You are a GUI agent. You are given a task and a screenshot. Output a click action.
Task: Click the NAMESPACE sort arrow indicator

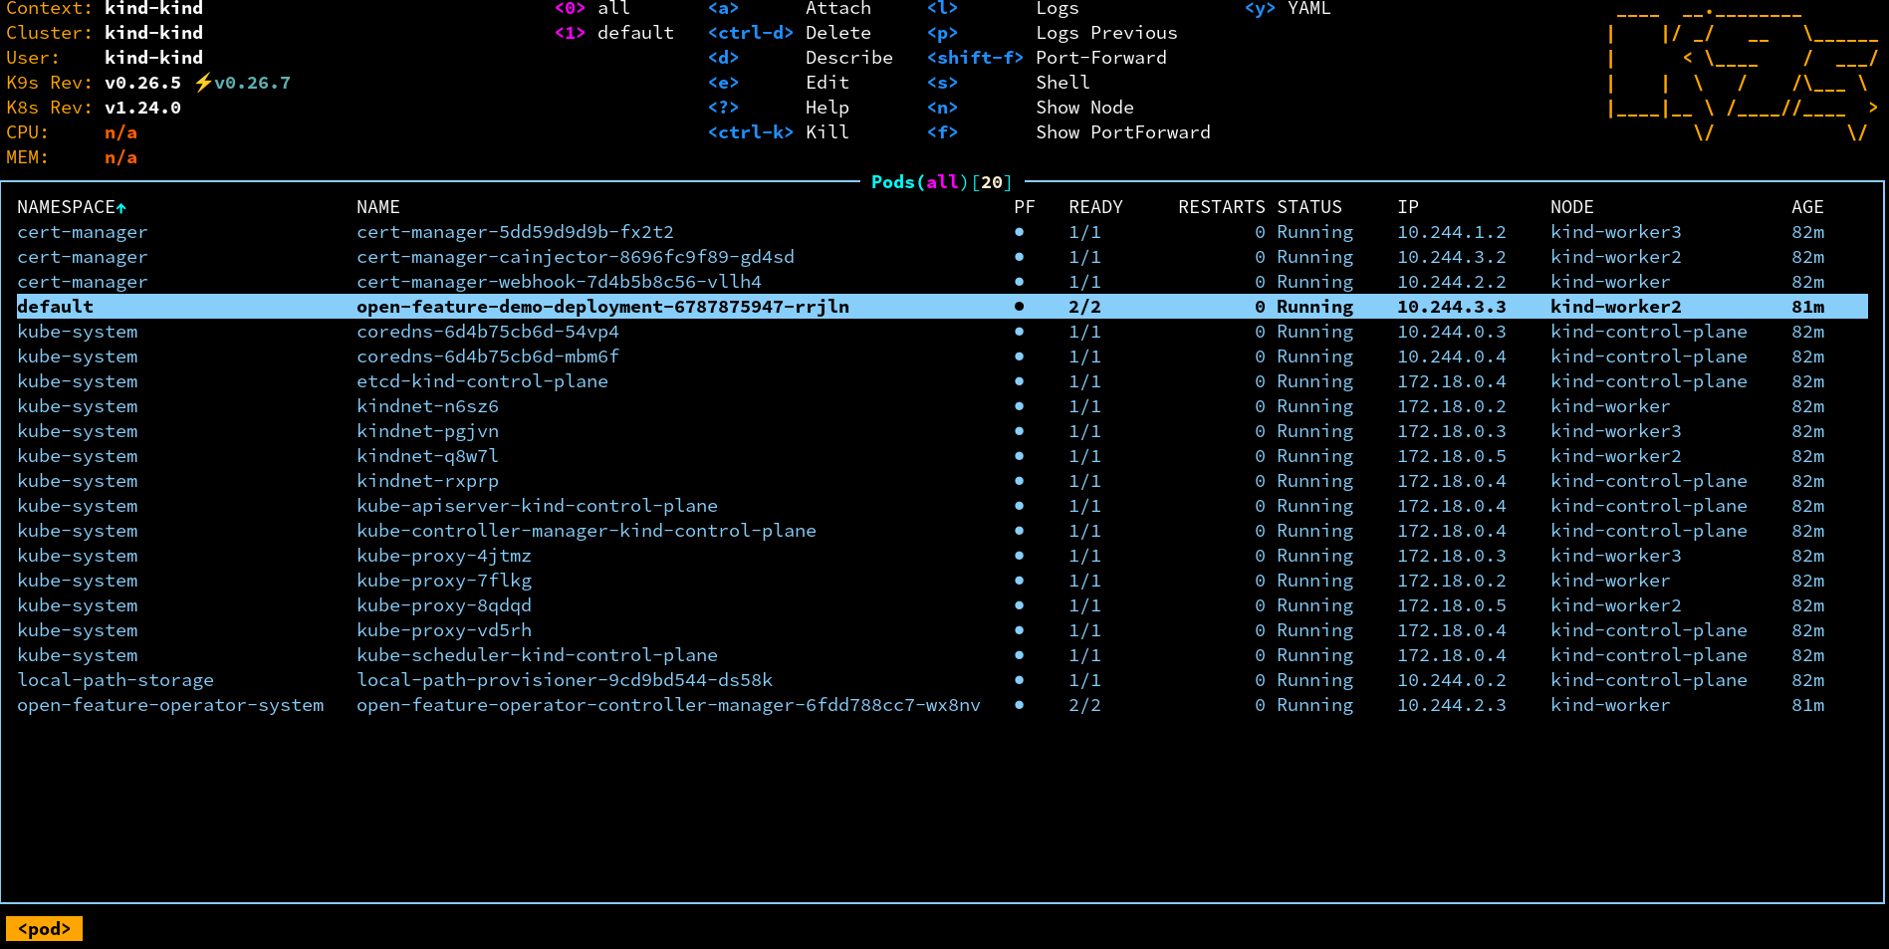pyautogui.click(x=121, y=208)
